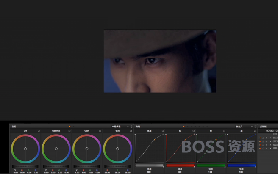Viewport: 278px width, 174px height.
Task: Reset the 绿 green curve
Action: [224, 131]
